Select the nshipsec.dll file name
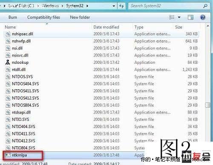The width and height of the screenshot is (213, 165). pyautogui.click(x=23, y=34)
